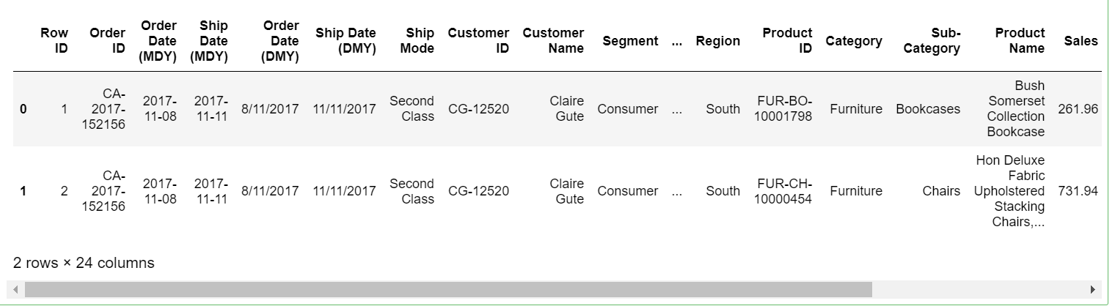Click the empty scrollbar track right of the thumb
1115x306 pixels.
[x=979, y=290]
